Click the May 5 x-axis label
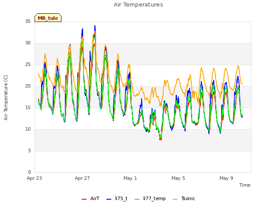This screenshot has width=277, height=207. [178, 178]
